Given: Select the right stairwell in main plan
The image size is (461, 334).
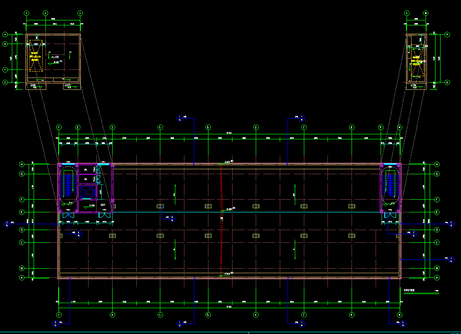Looking at the screenshot, I should point(391,187).
